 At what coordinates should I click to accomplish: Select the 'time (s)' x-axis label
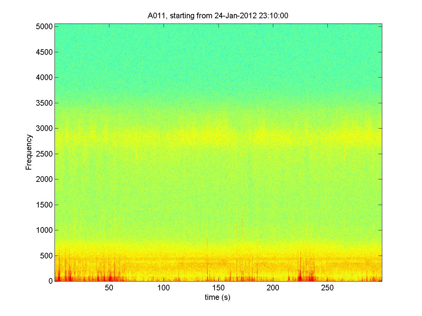point(218,297)
